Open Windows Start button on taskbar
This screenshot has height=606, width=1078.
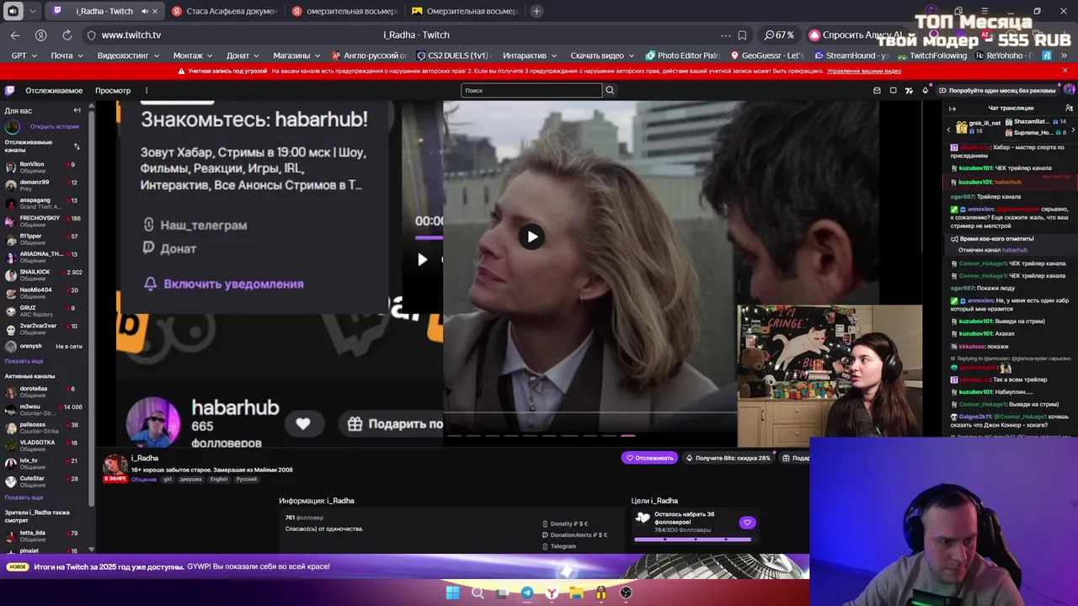(x=452, y=593)
